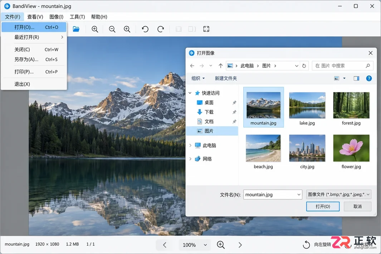Click toolbar zoom-in magnifier beside the folder icon
381x254 pixels.
[95, 29]
